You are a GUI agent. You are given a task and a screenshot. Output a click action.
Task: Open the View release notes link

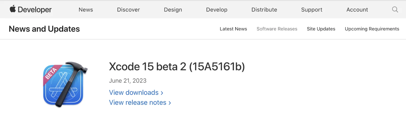pos(140,102)
